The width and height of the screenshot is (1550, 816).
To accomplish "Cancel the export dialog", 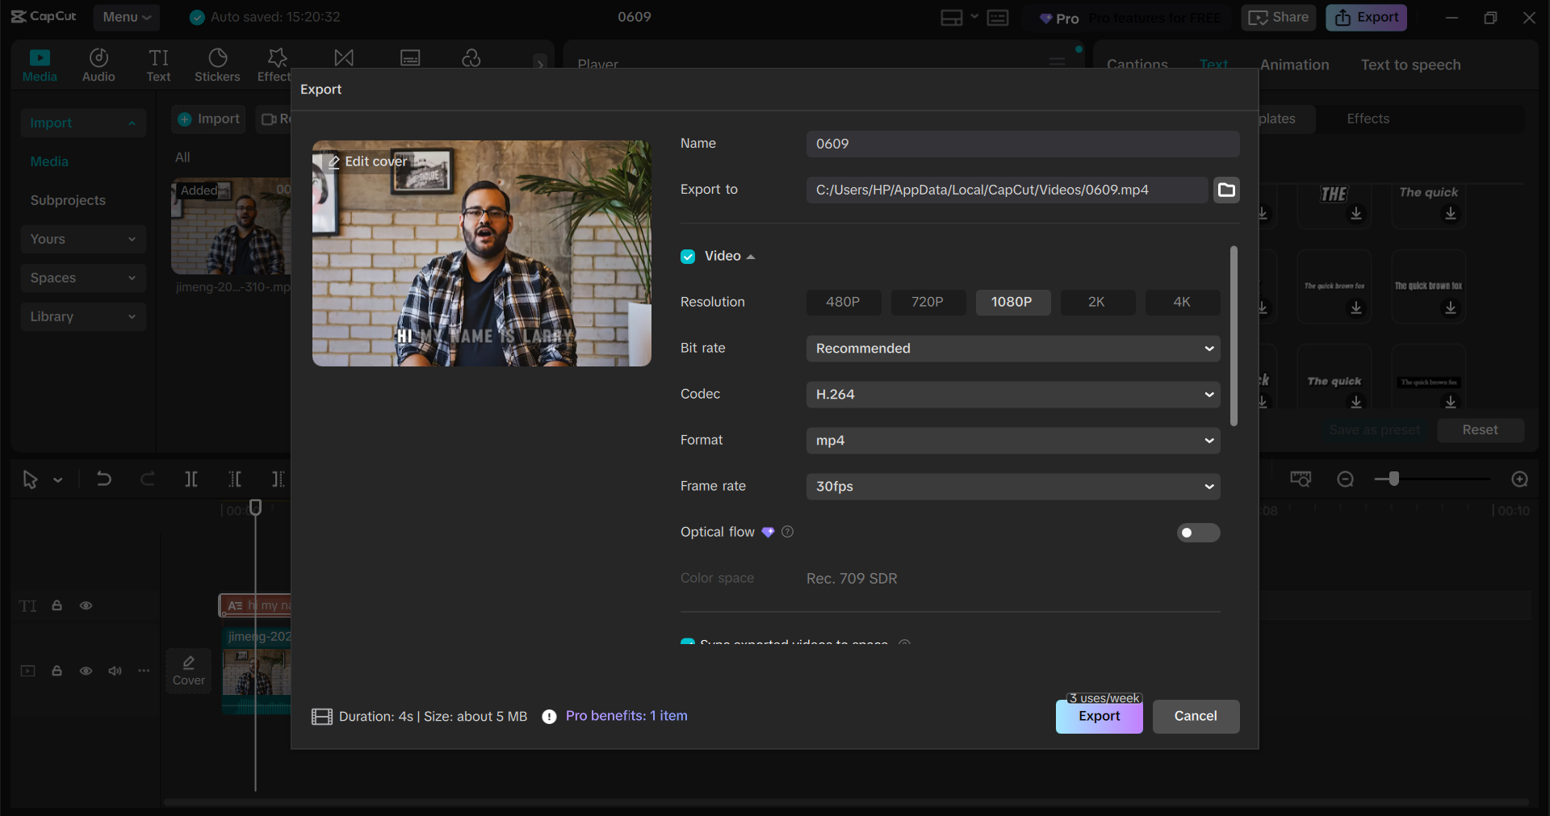I will tap(1195, 716).
